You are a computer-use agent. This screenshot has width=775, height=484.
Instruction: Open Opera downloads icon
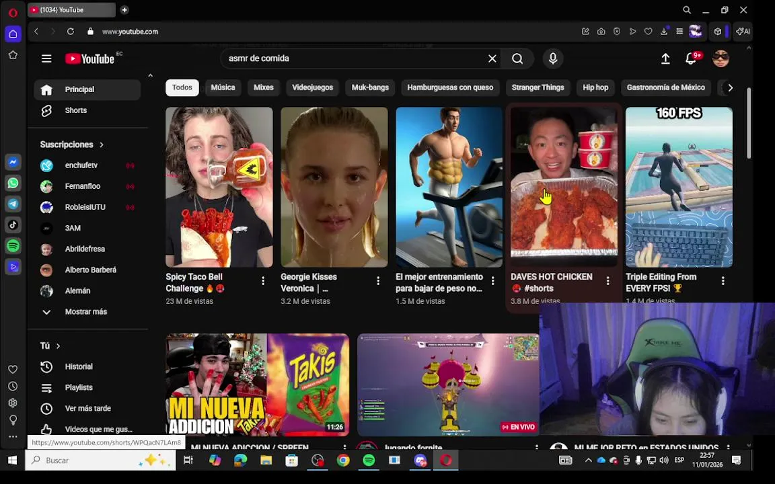664,32
